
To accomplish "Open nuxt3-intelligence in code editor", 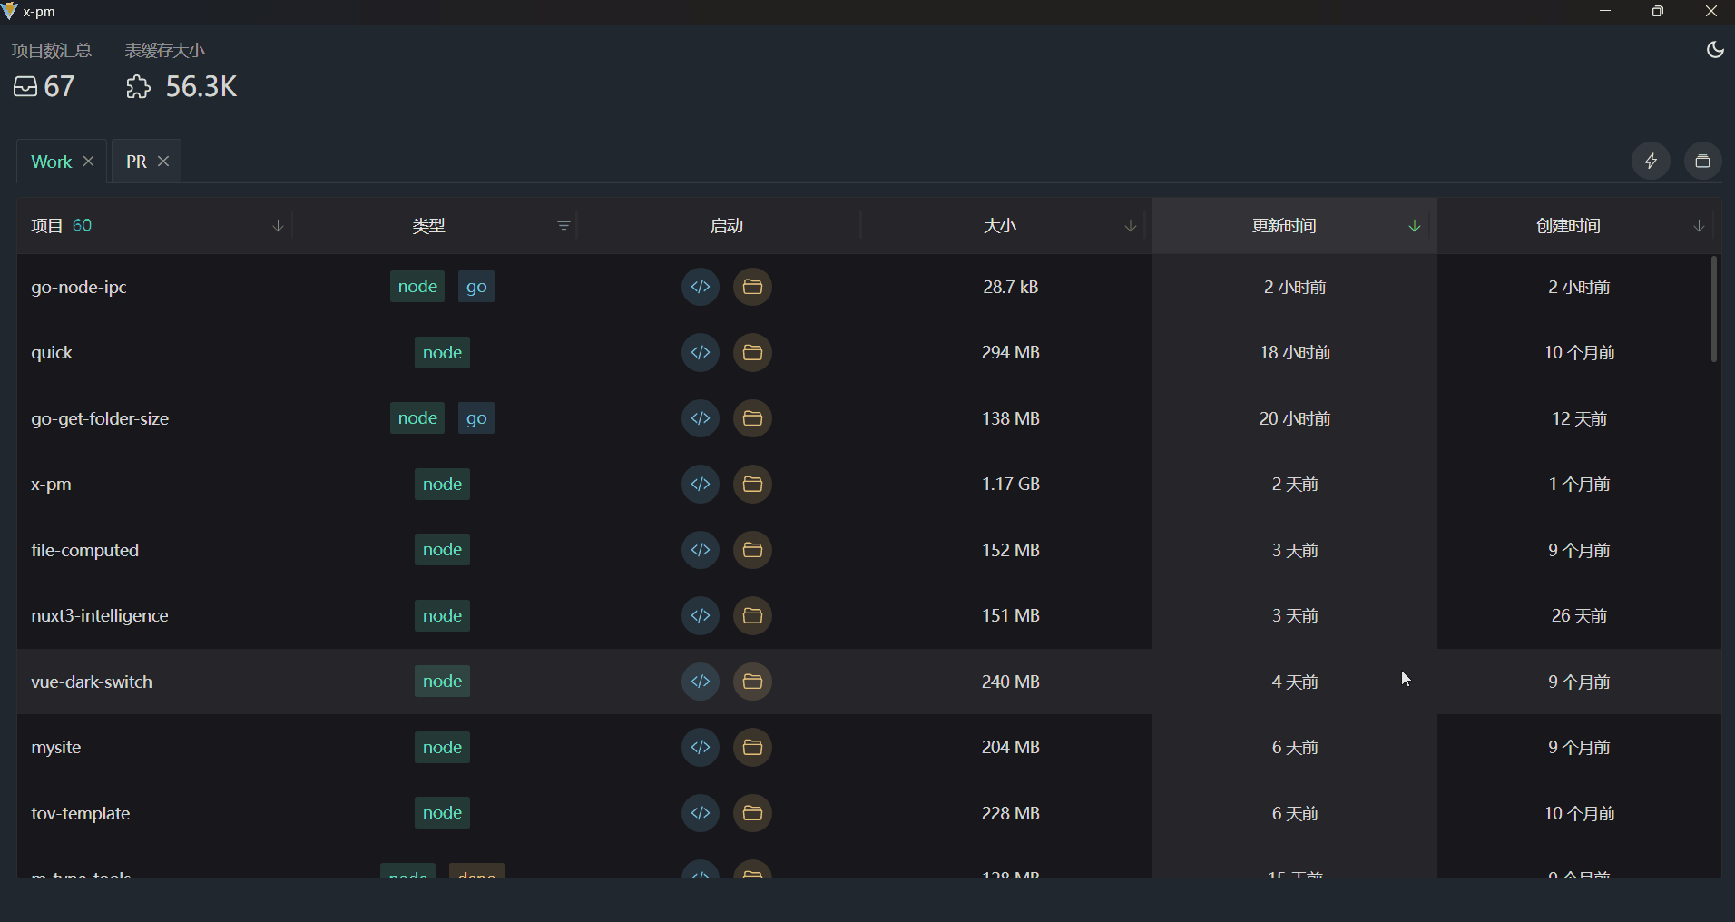I will pos(700,615).
